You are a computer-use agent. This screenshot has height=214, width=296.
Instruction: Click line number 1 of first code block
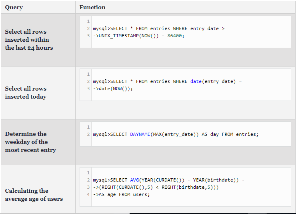click(x=88, y=21)
